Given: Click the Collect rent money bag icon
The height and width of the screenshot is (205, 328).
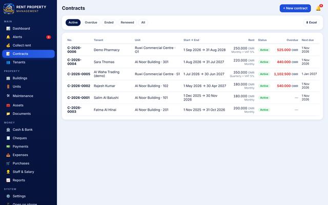Looking at the screenshot, I should pyautogui.click(x=8, y=45).
